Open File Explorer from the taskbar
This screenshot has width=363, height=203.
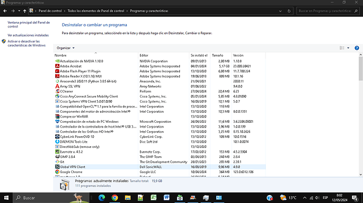click(127, 198)
